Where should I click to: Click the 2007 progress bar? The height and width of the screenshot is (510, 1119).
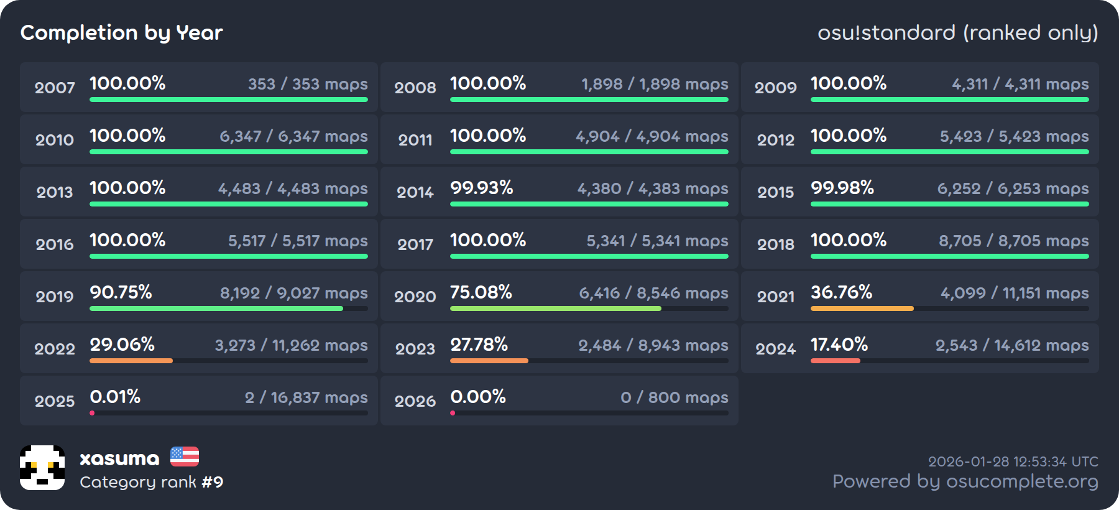point(228,100)
